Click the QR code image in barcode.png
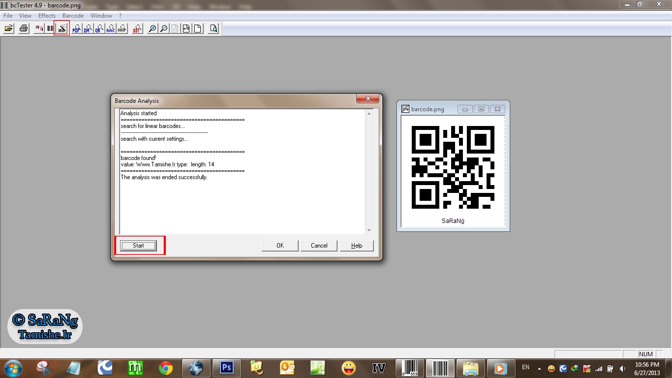This screenshot has width=672, height=378. [453, 167]
